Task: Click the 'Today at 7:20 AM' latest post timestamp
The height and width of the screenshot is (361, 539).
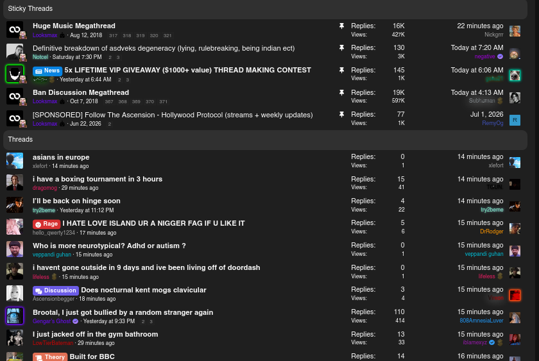Action: point(477,47)
